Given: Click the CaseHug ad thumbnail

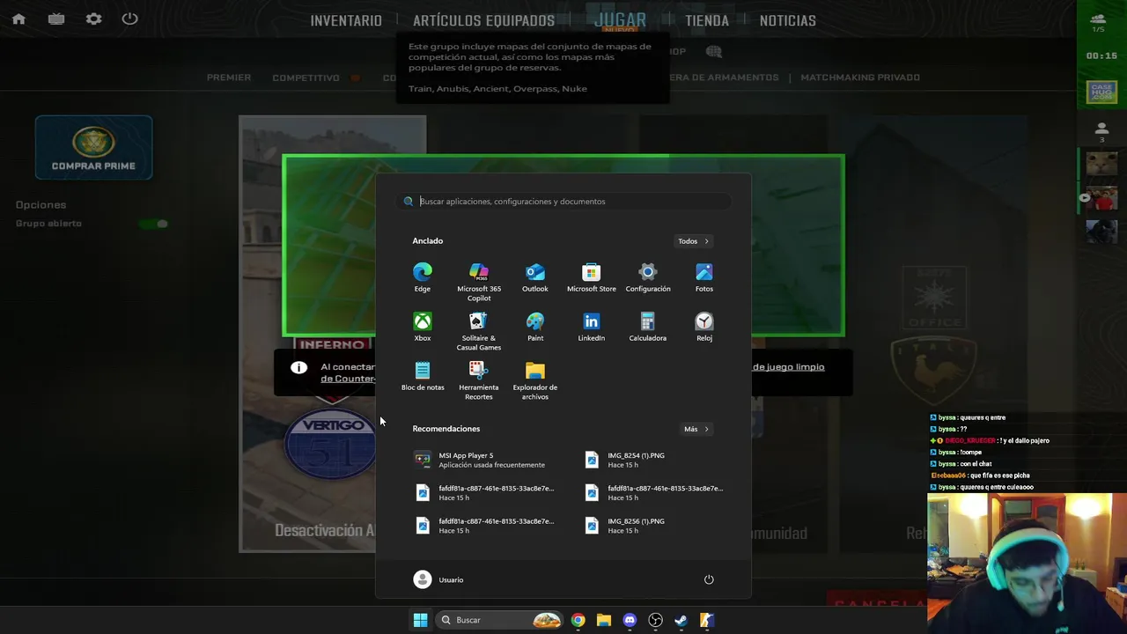Looking at the screenshot, I should click(x=1101, y=92).
